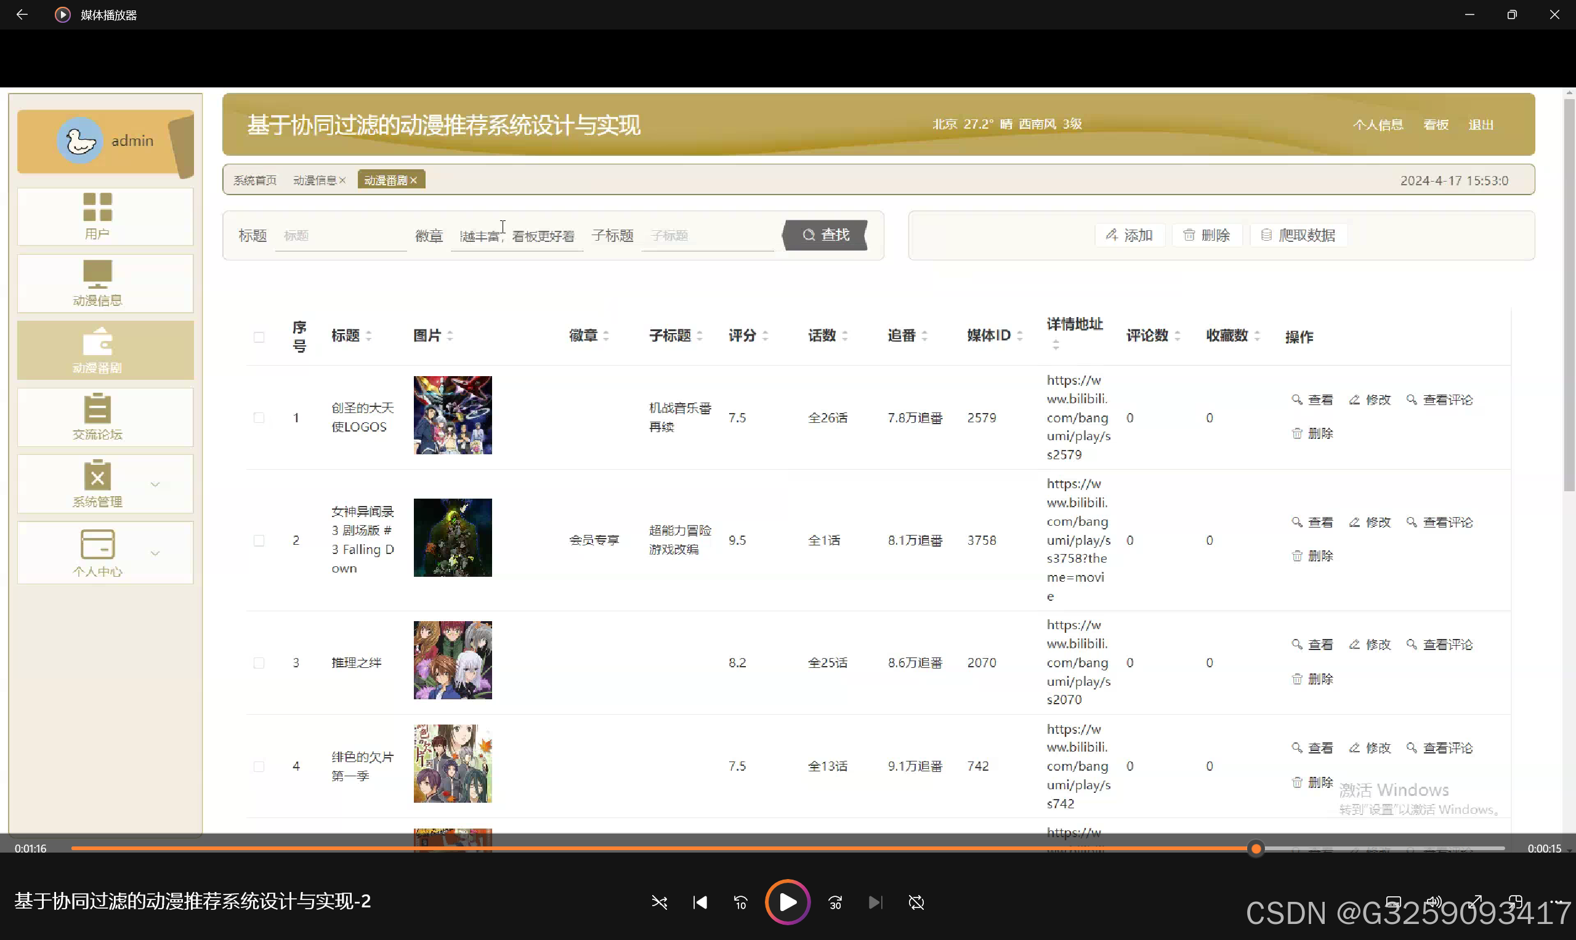1576x940 pixels.
Task: Click the 爬取数据 button
Action: pyautogui.click(x=1298, y=236)
